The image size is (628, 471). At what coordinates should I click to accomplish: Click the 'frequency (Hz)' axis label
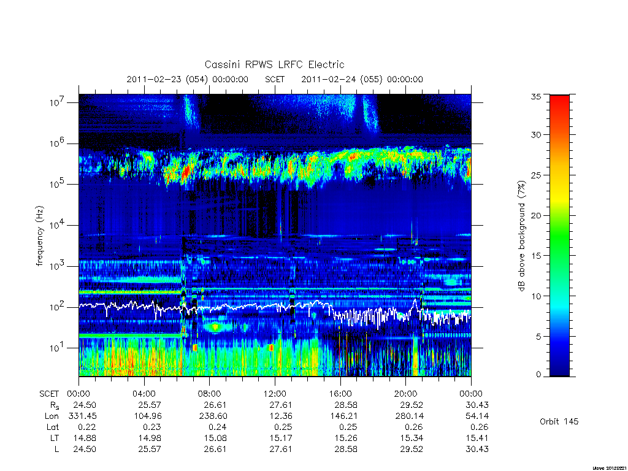tap(39, 236)
